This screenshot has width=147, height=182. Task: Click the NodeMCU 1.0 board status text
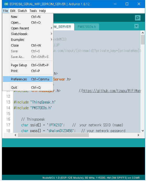pos(91,178)
